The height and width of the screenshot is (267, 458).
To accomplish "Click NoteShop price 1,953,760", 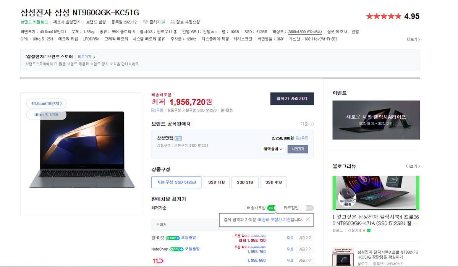I will 256,252.
